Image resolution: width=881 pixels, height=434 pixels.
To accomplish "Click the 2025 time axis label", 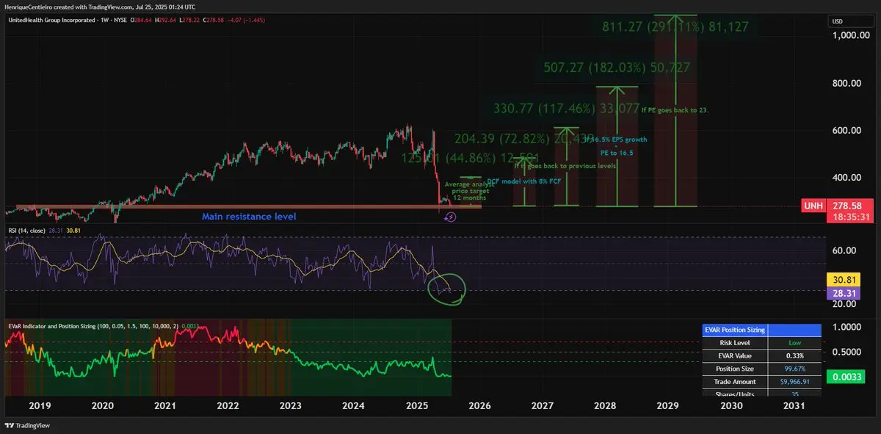I will [417, 406].
